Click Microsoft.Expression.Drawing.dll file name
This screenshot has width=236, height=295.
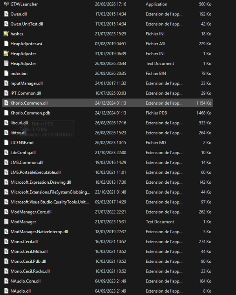41,182
